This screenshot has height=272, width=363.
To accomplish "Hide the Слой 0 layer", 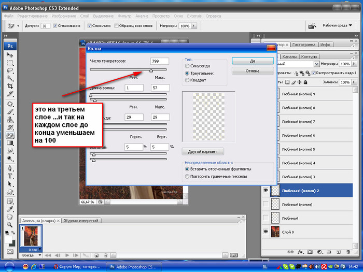I will tap(266, 232).
